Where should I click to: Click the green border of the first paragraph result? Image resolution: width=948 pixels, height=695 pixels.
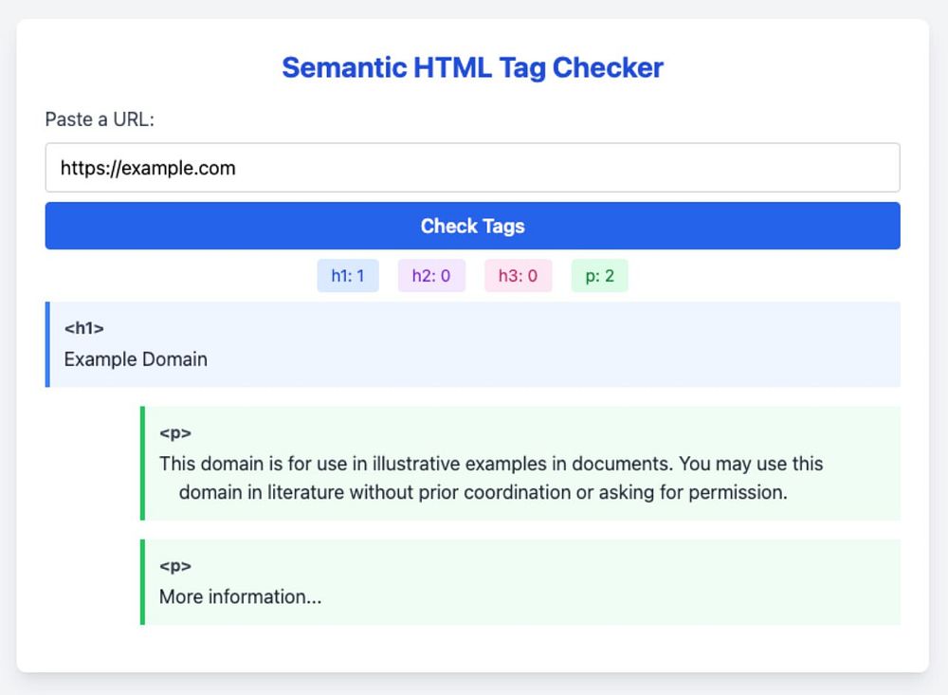pyautogui.click(x=142, y=463)
